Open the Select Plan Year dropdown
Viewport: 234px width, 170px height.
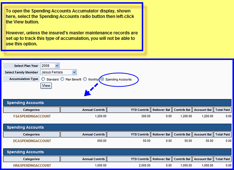pos(50,65)
